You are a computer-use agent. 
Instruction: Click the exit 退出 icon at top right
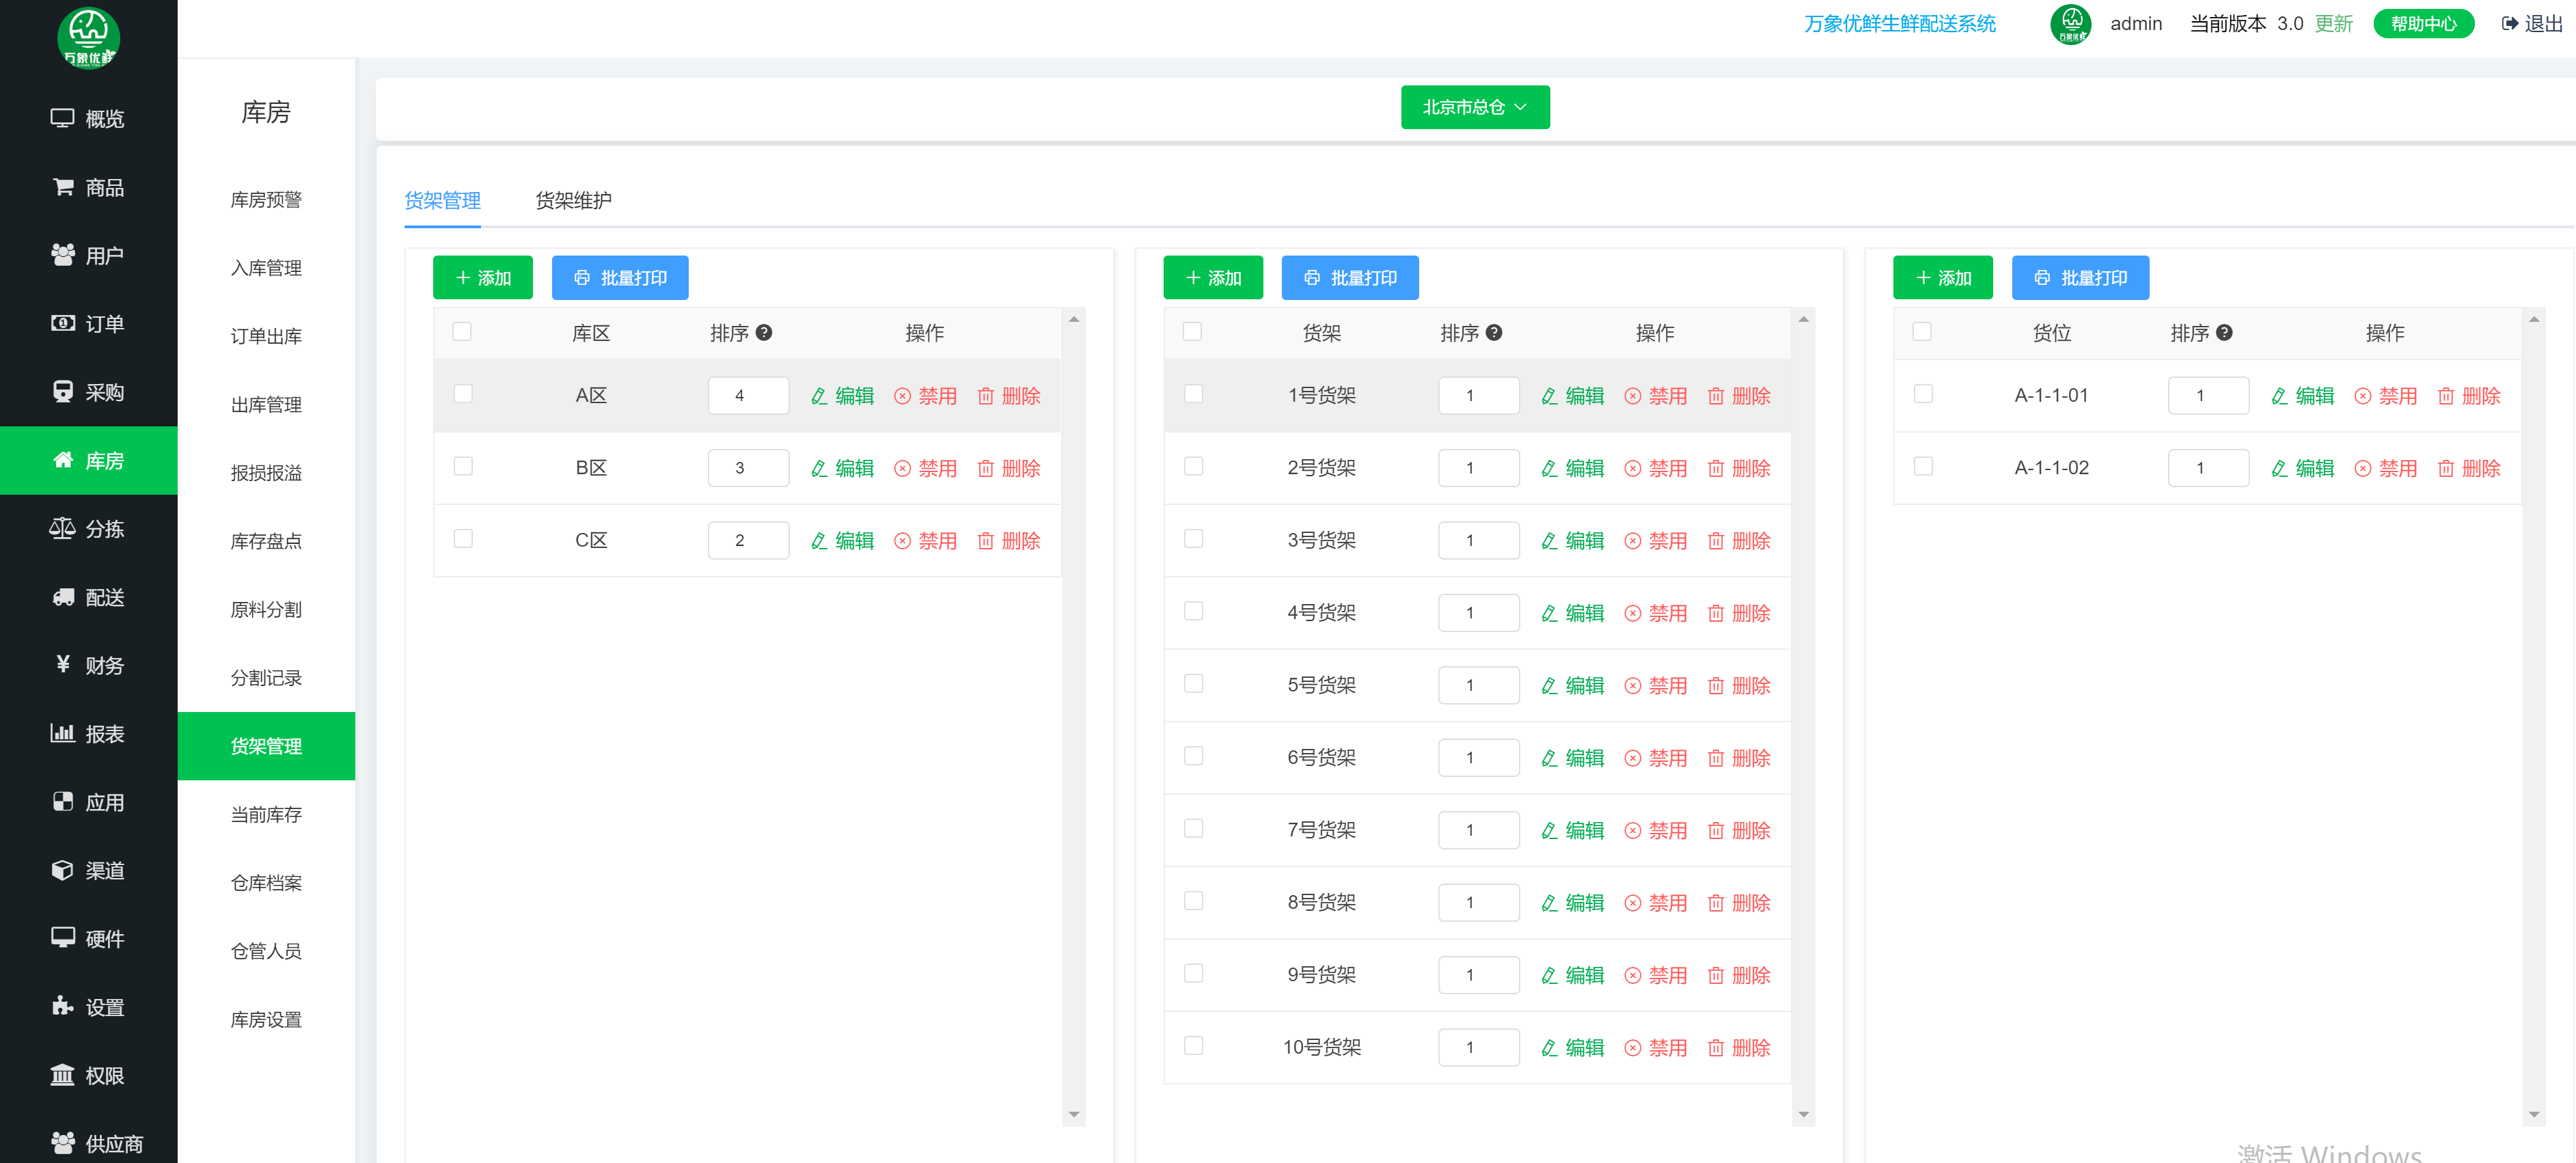click(x=2509, y=24)
